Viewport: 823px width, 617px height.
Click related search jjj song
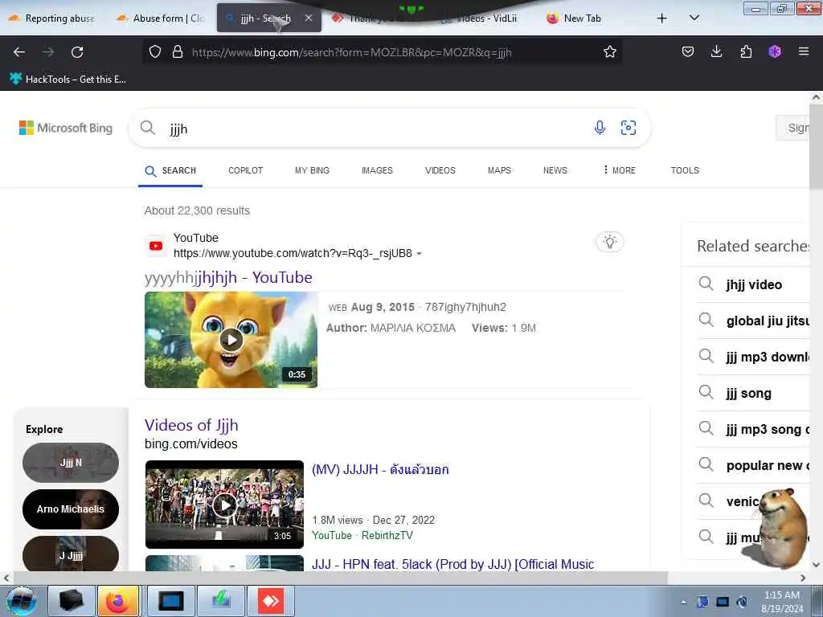pos(754,394)
